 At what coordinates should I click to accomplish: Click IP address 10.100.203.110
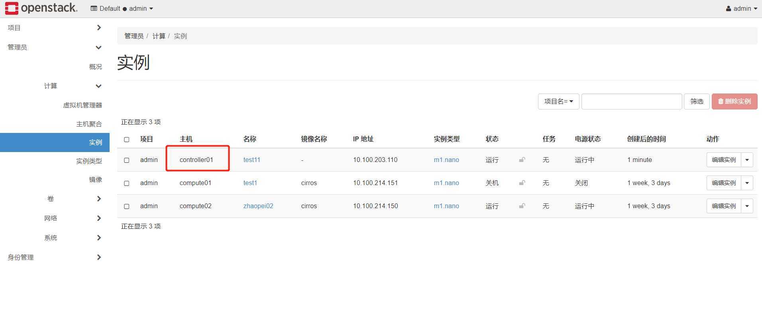tap(375, 160)
